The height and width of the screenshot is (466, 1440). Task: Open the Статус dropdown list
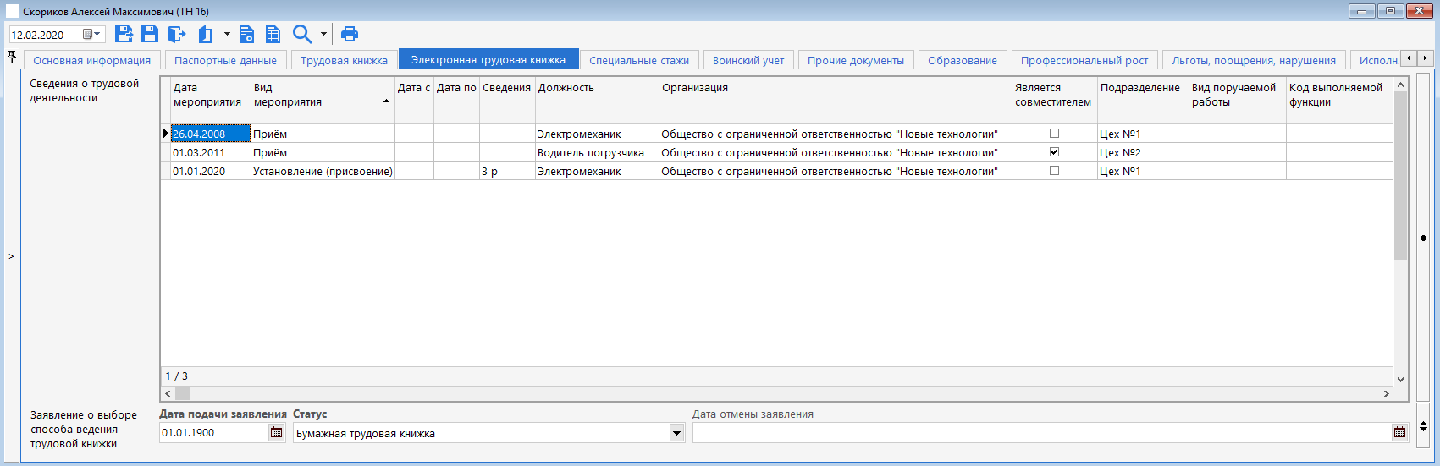click(676, 433)
